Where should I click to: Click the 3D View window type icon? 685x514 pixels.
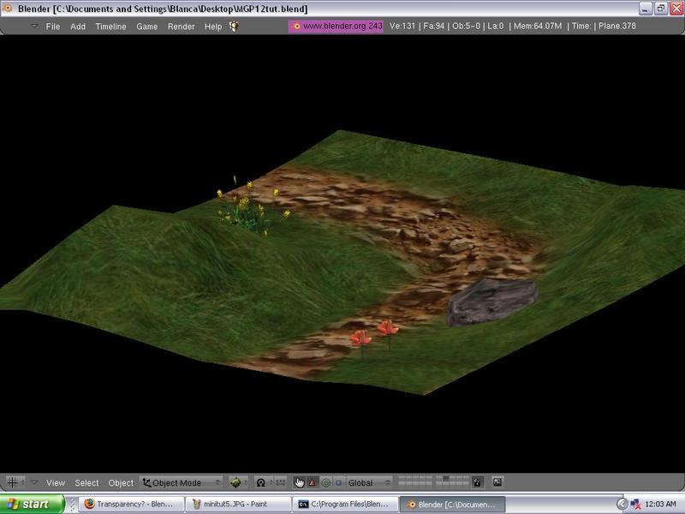pyautogui.click(x=13, y=482)
